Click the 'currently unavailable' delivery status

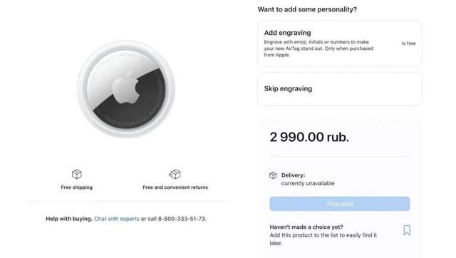click(308, 183)
